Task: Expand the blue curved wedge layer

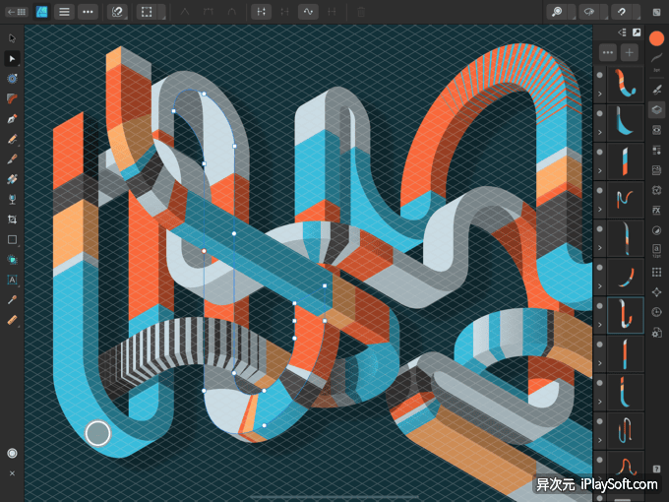Action: [599, 132]
